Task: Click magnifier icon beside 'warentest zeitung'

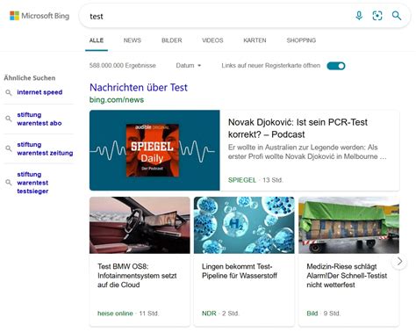Action: pyautogui.click(x=9, y=148)
